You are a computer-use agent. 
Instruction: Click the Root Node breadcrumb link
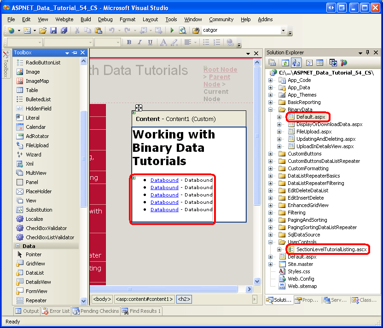(x=221, y=69)
